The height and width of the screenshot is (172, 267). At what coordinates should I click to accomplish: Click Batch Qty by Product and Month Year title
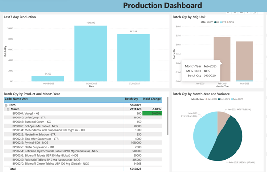point(32,94)
